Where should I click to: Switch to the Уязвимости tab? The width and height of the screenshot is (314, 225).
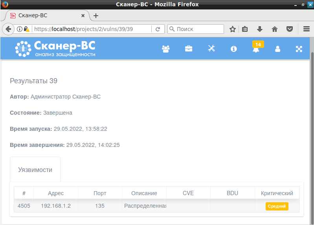[35, 170]
